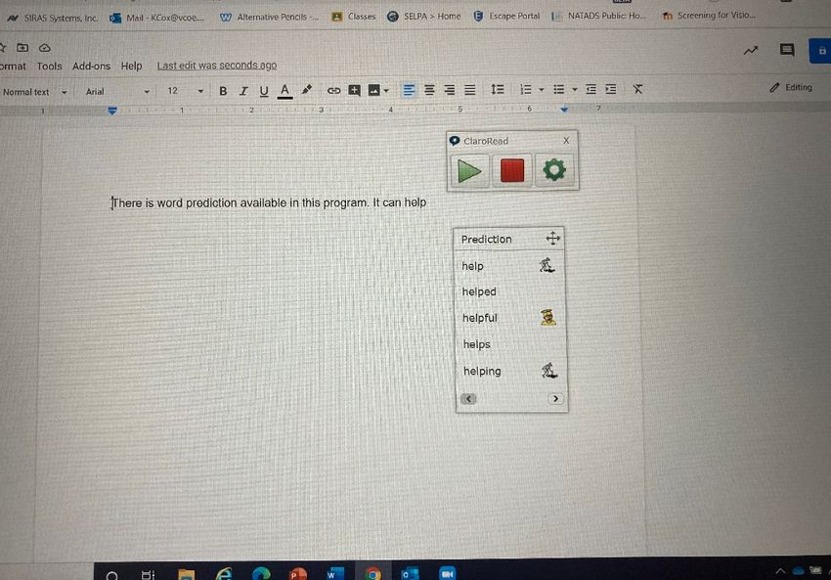This screenshot has height=580, width=831.
Task: Open the highlight color picker
Action: [x=306, y=90]
